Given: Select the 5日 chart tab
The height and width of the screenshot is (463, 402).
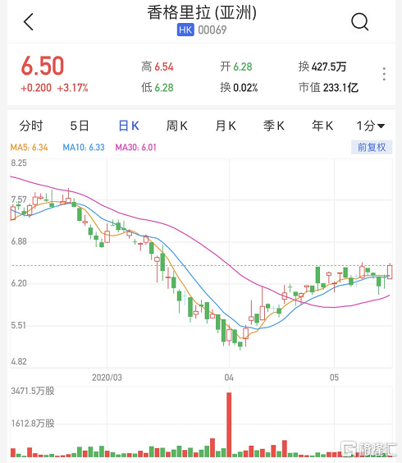Looking at the screenshot, I should [80, 126].
